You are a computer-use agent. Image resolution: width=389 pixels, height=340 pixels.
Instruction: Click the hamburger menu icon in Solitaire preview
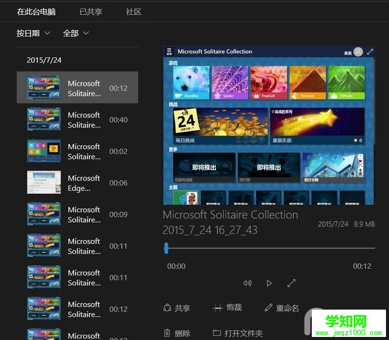coord(169,51)
